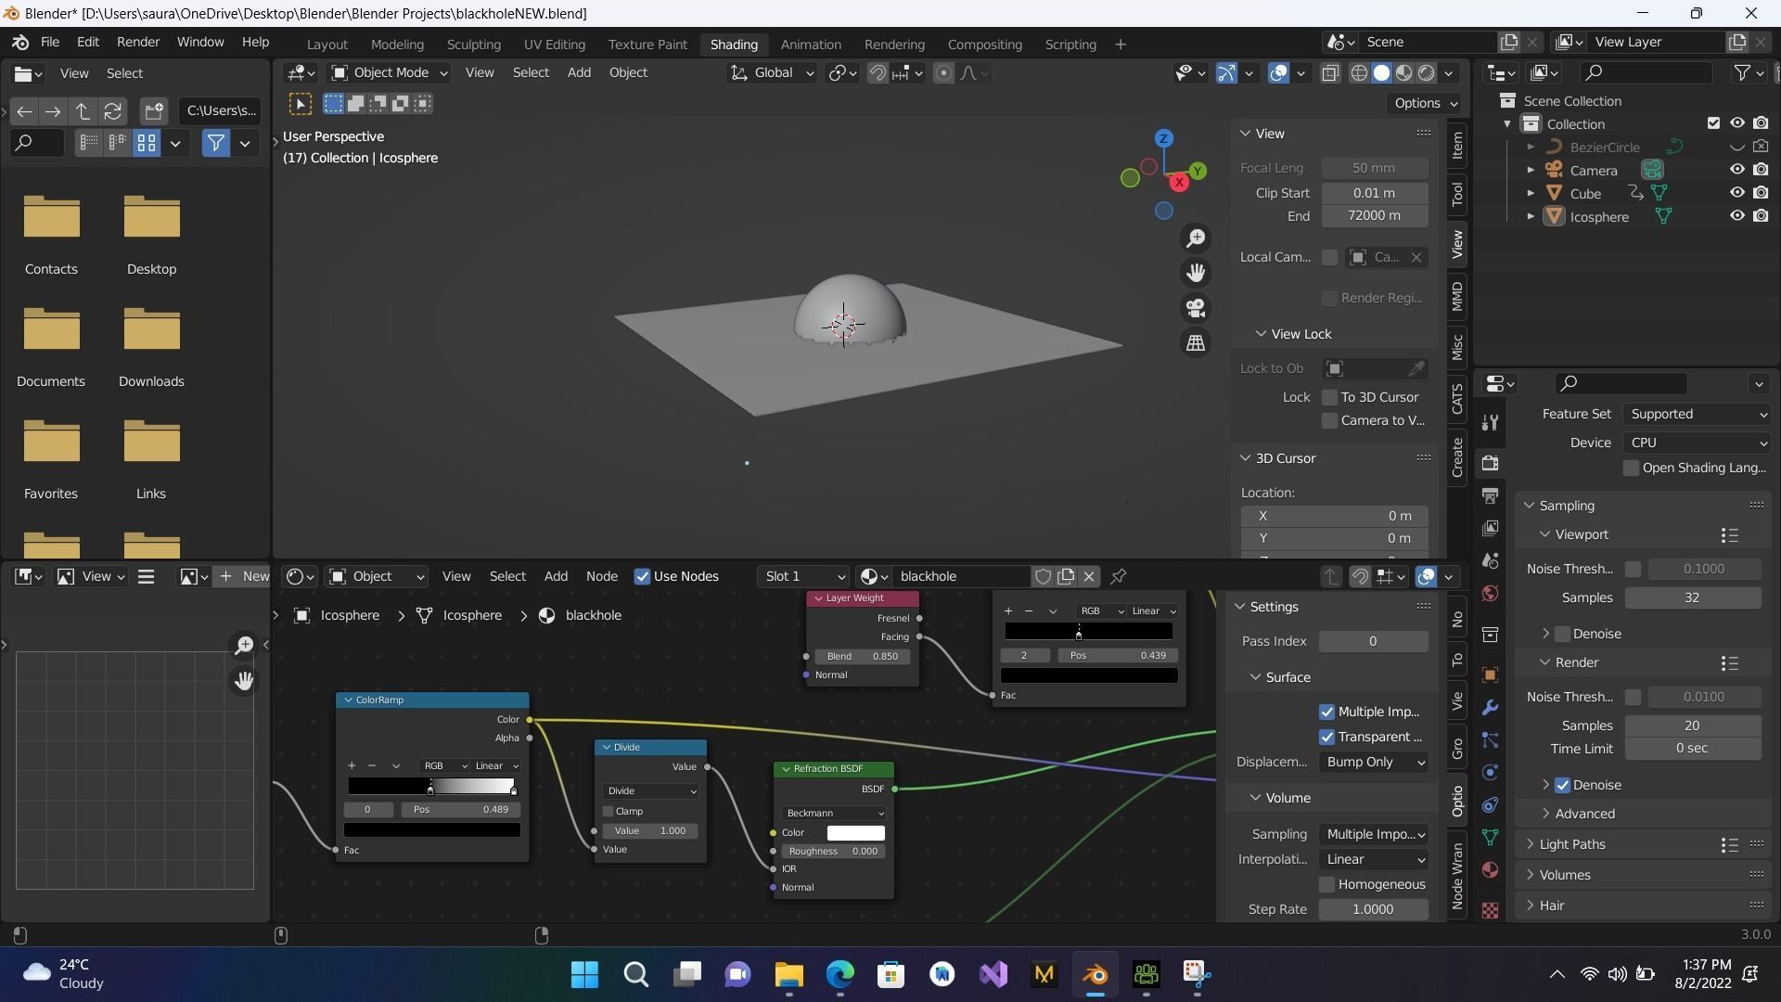1781x1002 pixels.
Task: Disable the Use Nodes checkbox
Action: click(644, 576)
